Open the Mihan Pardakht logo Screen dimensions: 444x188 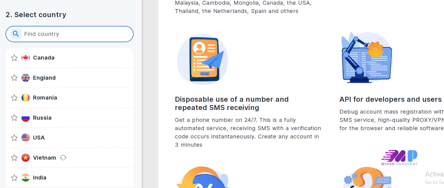coord(399,157)
